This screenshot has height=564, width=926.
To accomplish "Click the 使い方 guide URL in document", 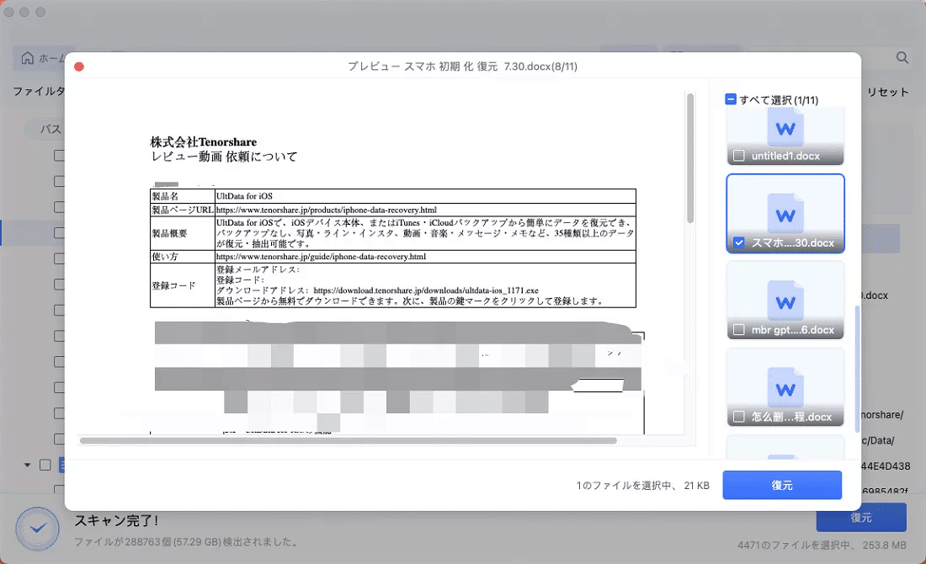I will [x=321, y=256].
